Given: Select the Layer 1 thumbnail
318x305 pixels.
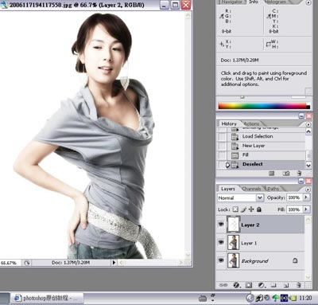Looking at the screenshot, I should 234,242.
